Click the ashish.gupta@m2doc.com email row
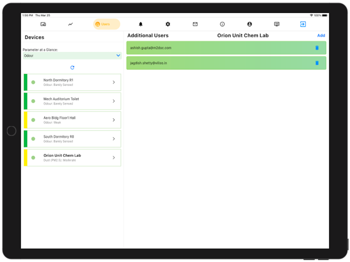Screen dimensions: 350x262 [x=226, y=48]
